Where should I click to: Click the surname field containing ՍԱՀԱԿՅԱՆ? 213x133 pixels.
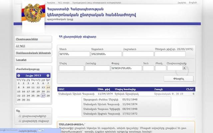coord(106,54)
